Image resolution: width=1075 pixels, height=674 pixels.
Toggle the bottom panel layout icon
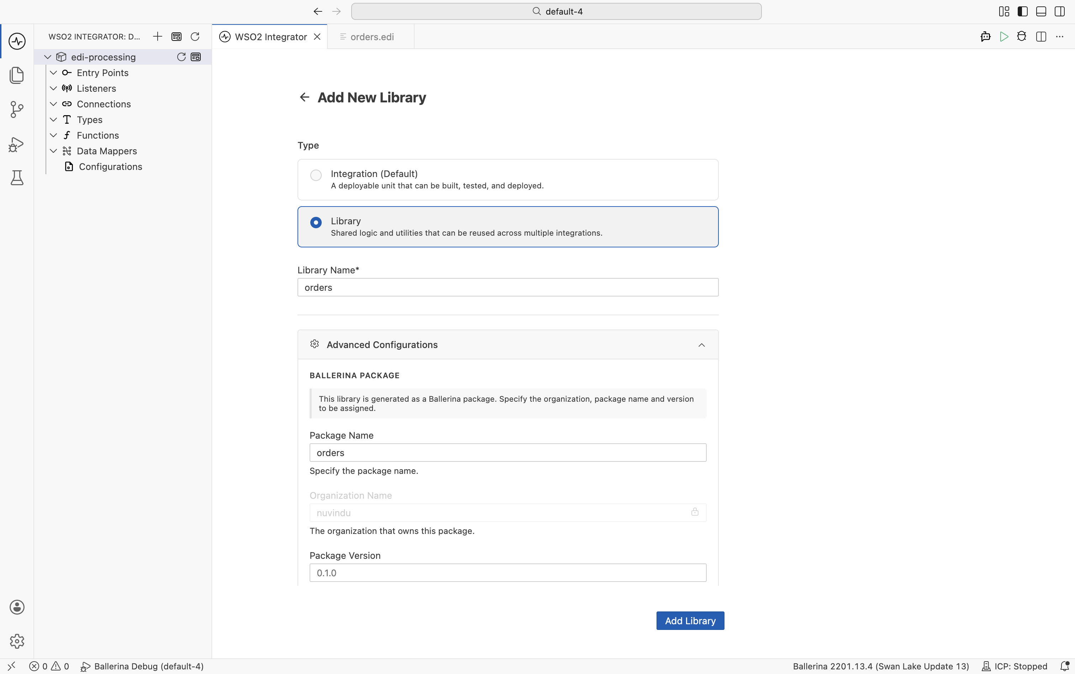(x=1041, y=12)
